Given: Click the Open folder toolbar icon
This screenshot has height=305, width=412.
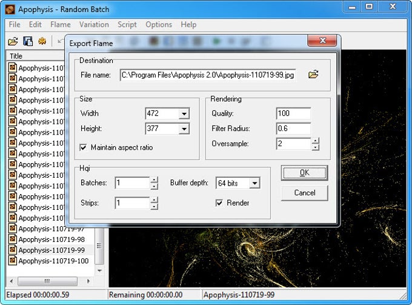Looking at the screenshot, I should pos(13,41).
